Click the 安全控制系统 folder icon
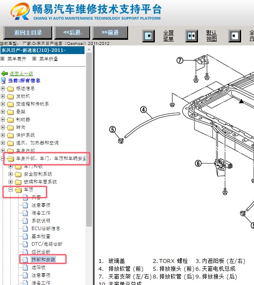 tap(18, 174)
